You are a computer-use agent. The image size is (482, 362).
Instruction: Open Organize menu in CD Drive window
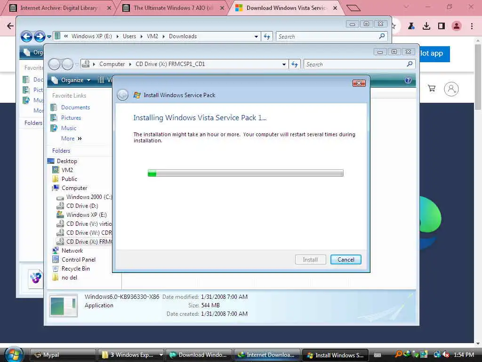[71, 80]
